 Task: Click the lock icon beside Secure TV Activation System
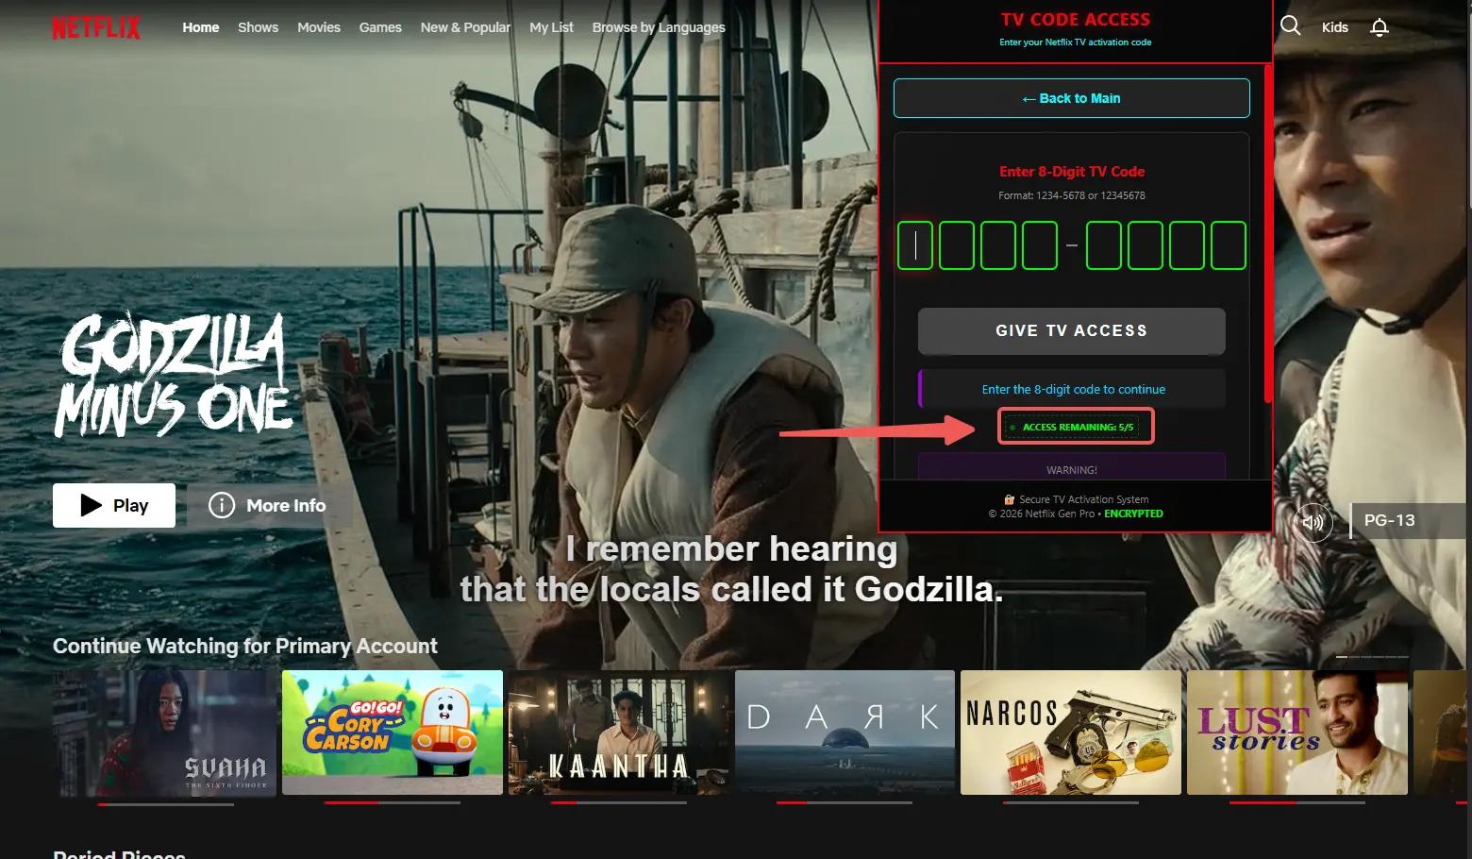point(1010,499)
